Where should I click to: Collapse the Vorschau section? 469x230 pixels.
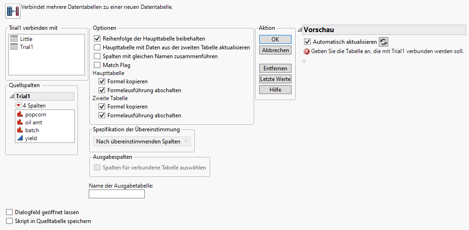coord(300,30)
